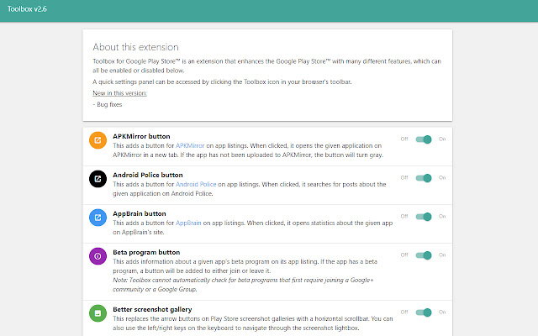Click the purple Beta program icon
Viewport: 538px width, 336px height.
tap(98, 255)
